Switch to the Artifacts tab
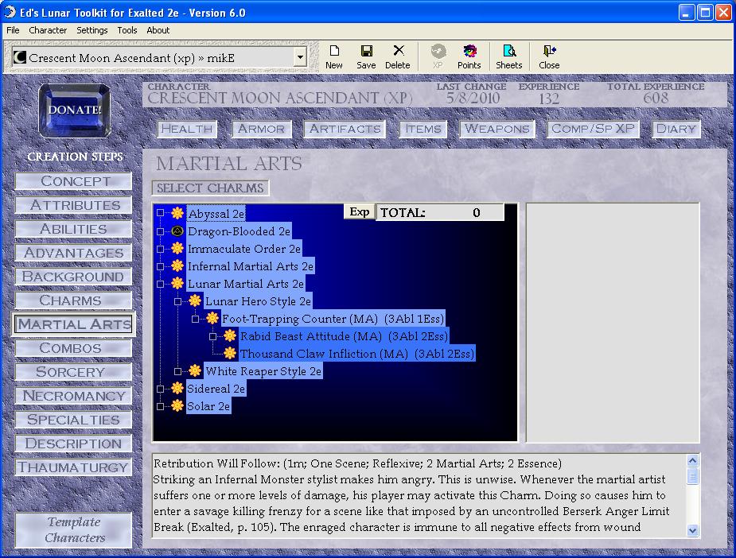736x558 pixels. (345, 129)
